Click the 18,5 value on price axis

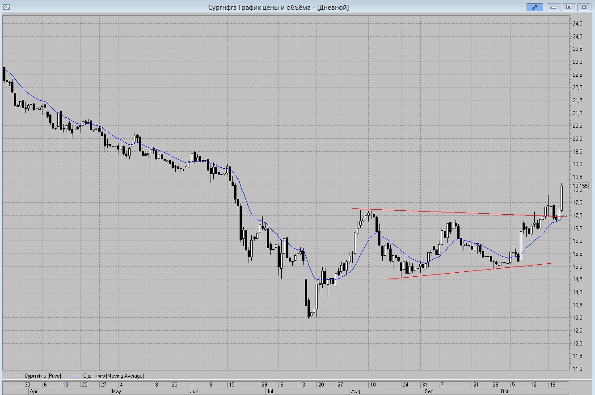[x=577, y=177]
